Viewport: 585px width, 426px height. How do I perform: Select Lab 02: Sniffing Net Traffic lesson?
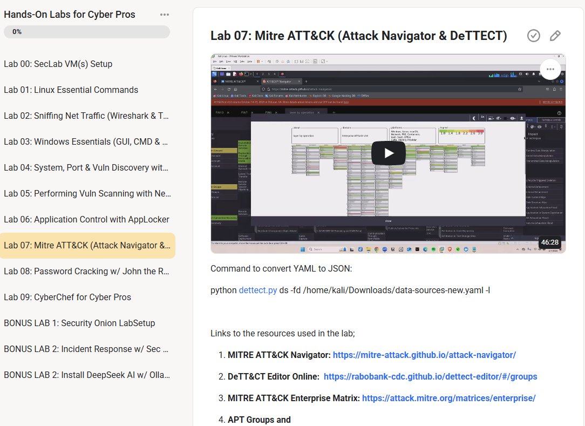[x=86, y=116]
